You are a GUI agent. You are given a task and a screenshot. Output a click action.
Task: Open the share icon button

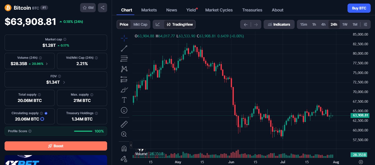(x=103, y=8)
